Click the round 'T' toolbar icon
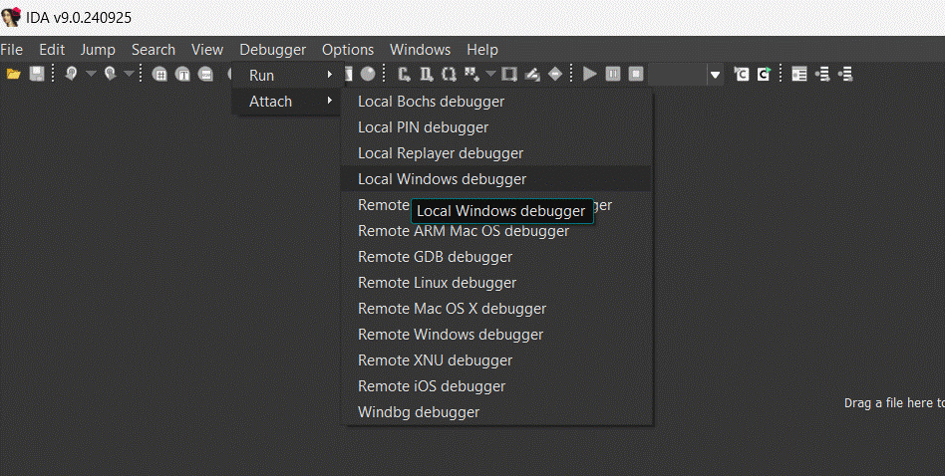This screenshot has width=945, height=476. tap(182, 74)
